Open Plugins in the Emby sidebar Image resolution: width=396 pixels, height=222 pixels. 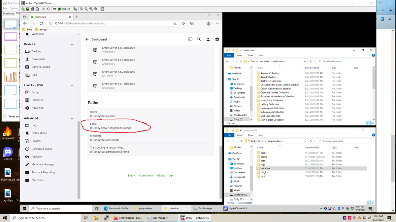click(x=36, y=141)
